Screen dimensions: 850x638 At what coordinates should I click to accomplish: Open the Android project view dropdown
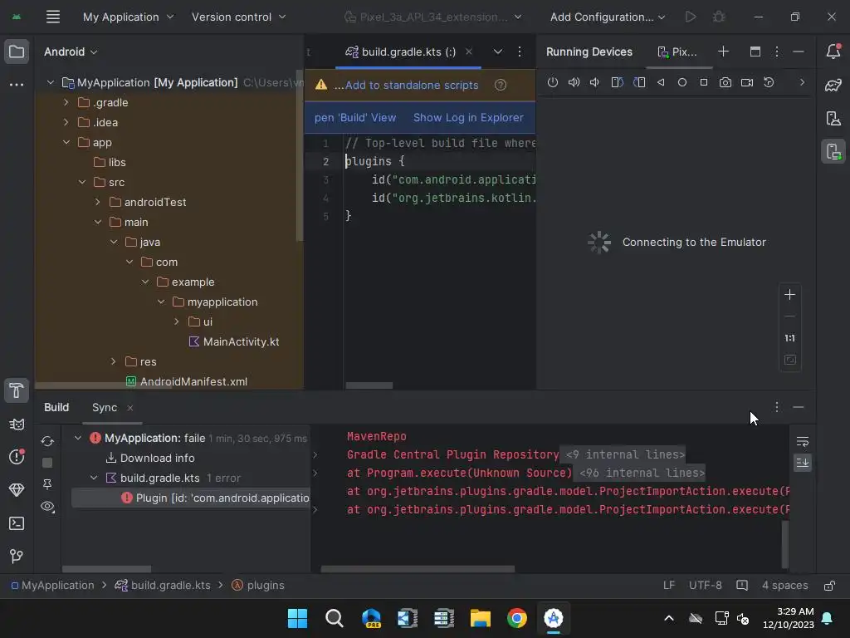[71, 52]
